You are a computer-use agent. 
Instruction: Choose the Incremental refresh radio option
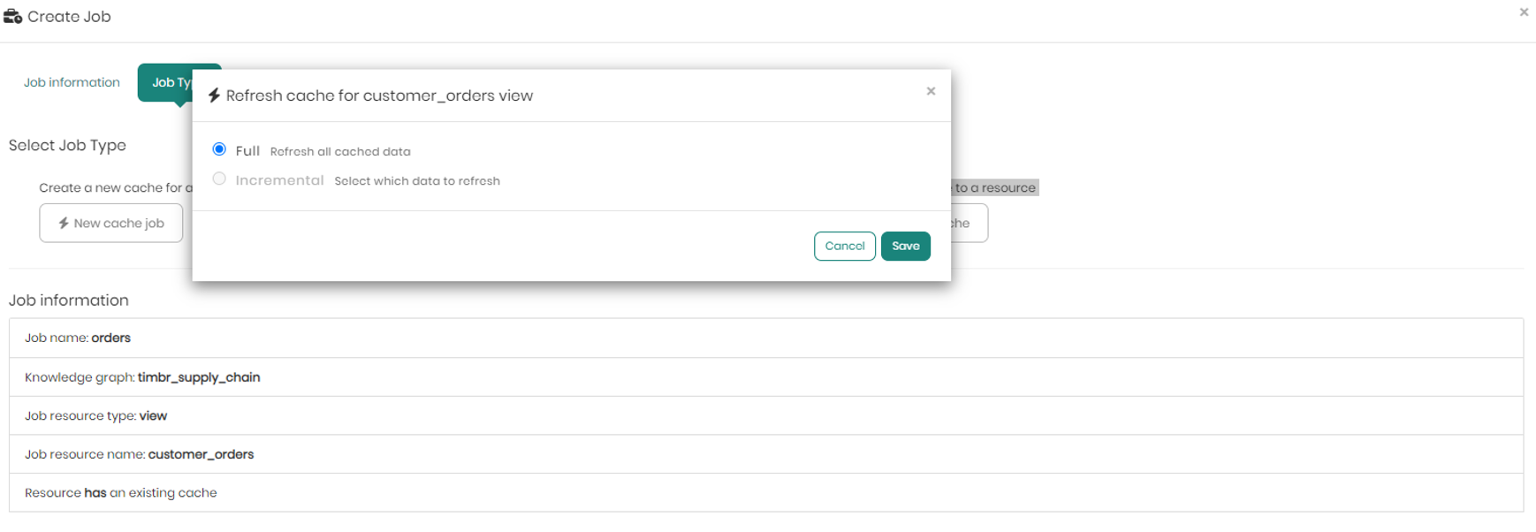tap(219, 179)
